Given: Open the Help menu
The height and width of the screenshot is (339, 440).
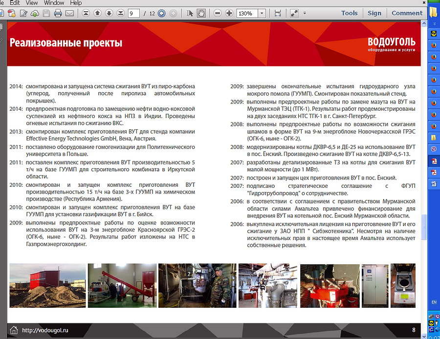Looking at the screenshot, I should tap(76, 3).
